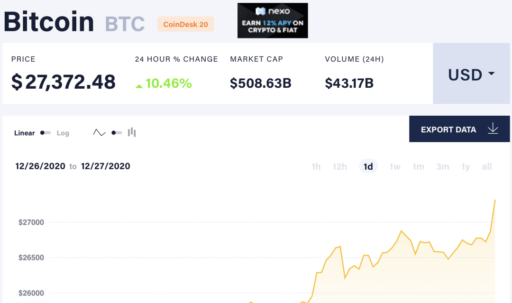Select the Log scale label
The width and height of the screenshot is (512, 303).
coord(63,133)
